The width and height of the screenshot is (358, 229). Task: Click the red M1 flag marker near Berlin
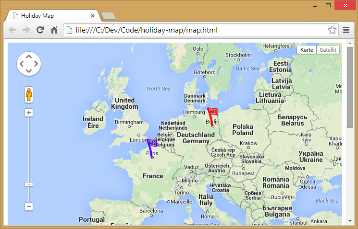tap(213, 112)
